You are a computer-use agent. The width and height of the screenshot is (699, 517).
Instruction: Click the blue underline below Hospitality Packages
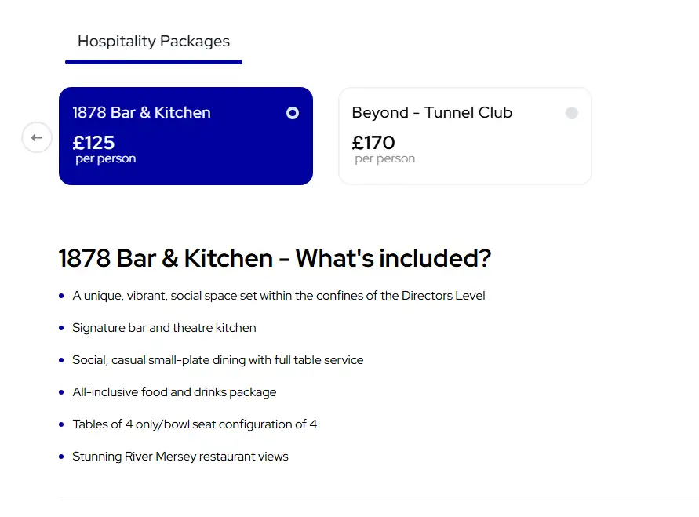pyautogui.click(x=154, y=61)
